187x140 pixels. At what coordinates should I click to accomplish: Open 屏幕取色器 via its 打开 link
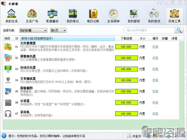click(x=156, y=58)
